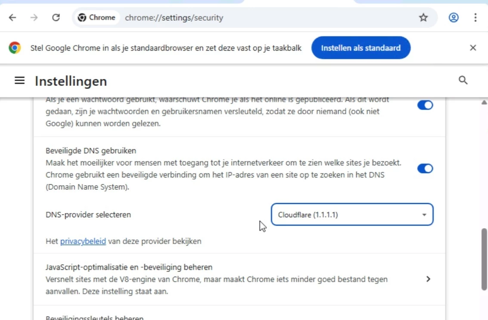
Task: Reload the settings page
Action: [56, 18]
